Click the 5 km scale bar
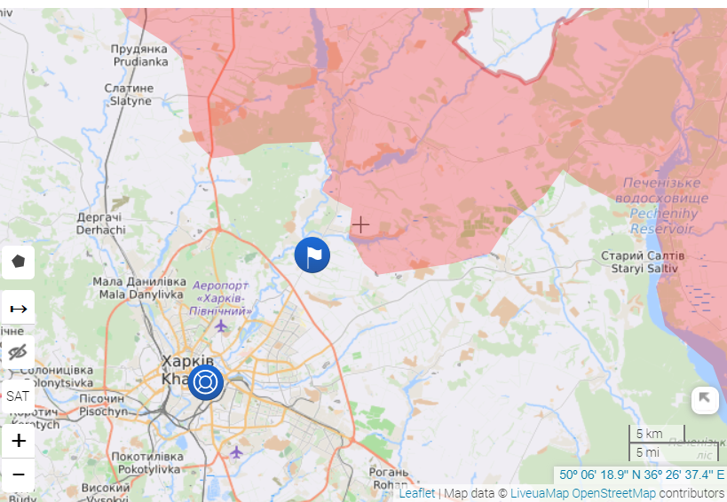 click(656, 434)
